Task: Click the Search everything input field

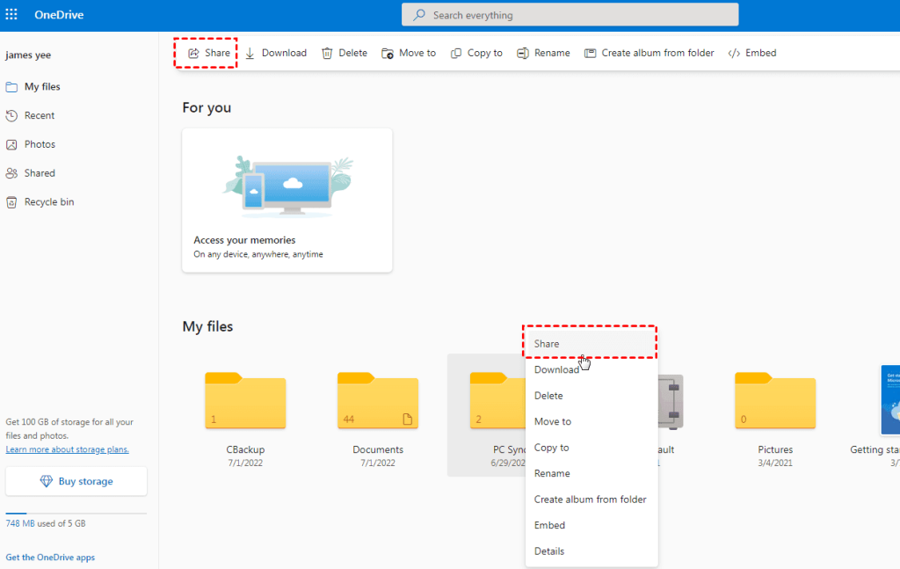Action: [570, 15]
